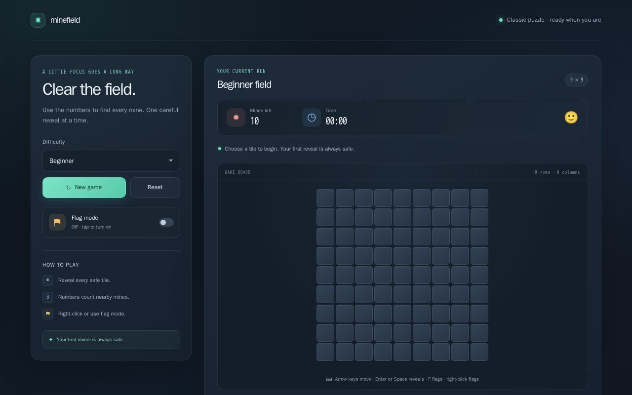Click the 9 rows · 9 columns text

tap(557, 172)
